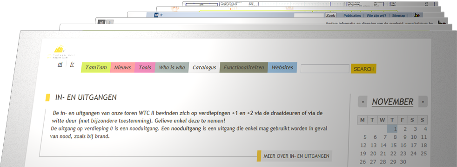Image resolution: width=457 pixels, height=167 pixels.
Task: Click the yellow SEARCH button
Action: (x=363, y=69)
